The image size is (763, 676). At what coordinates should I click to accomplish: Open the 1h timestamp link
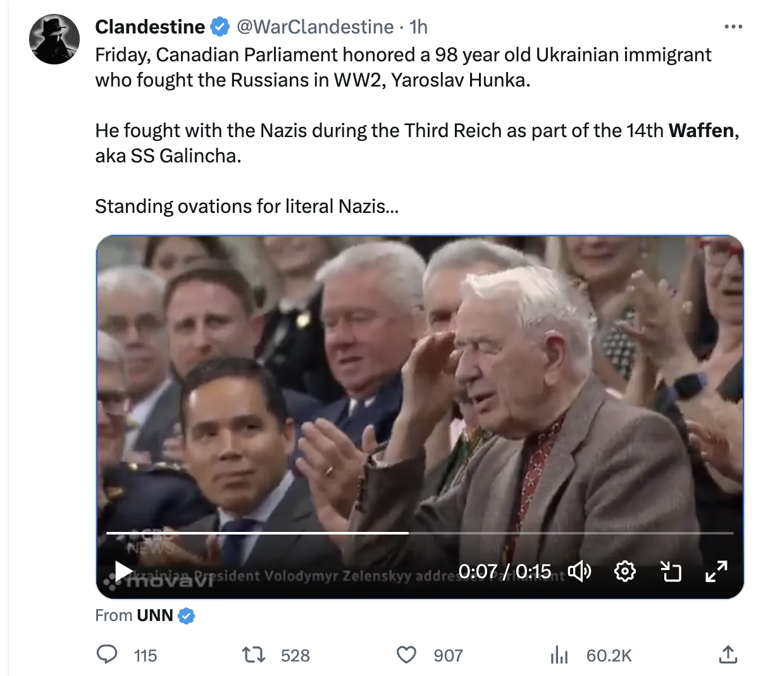pyautogui.click(x=419, y=27)
